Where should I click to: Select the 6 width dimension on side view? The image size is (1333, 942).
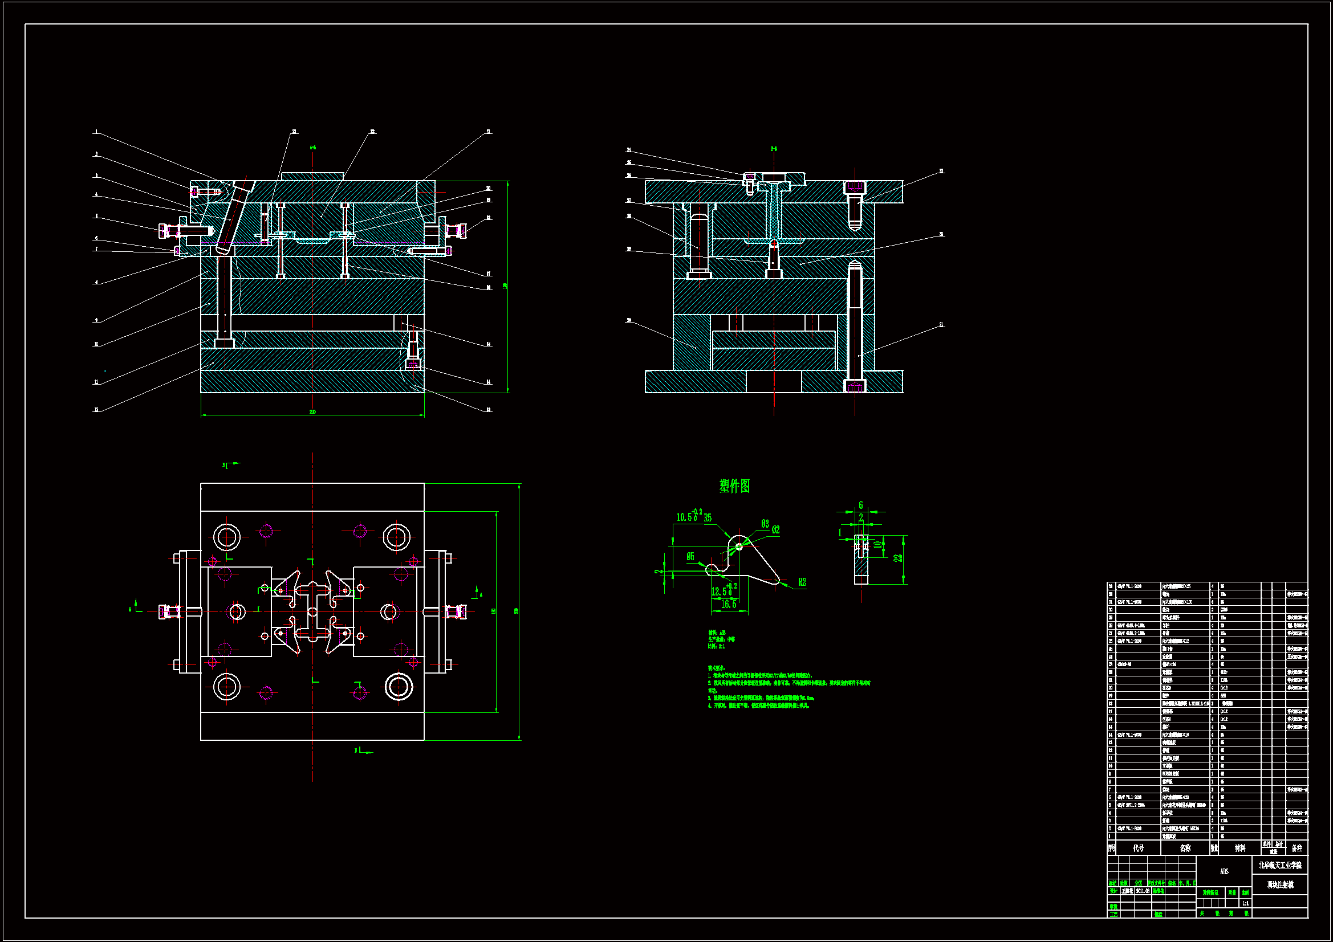pos(860,505)
